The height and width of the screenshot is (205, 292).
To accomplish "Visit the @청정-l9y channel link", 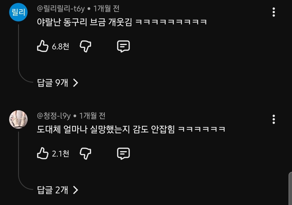I will click(54, 116).
